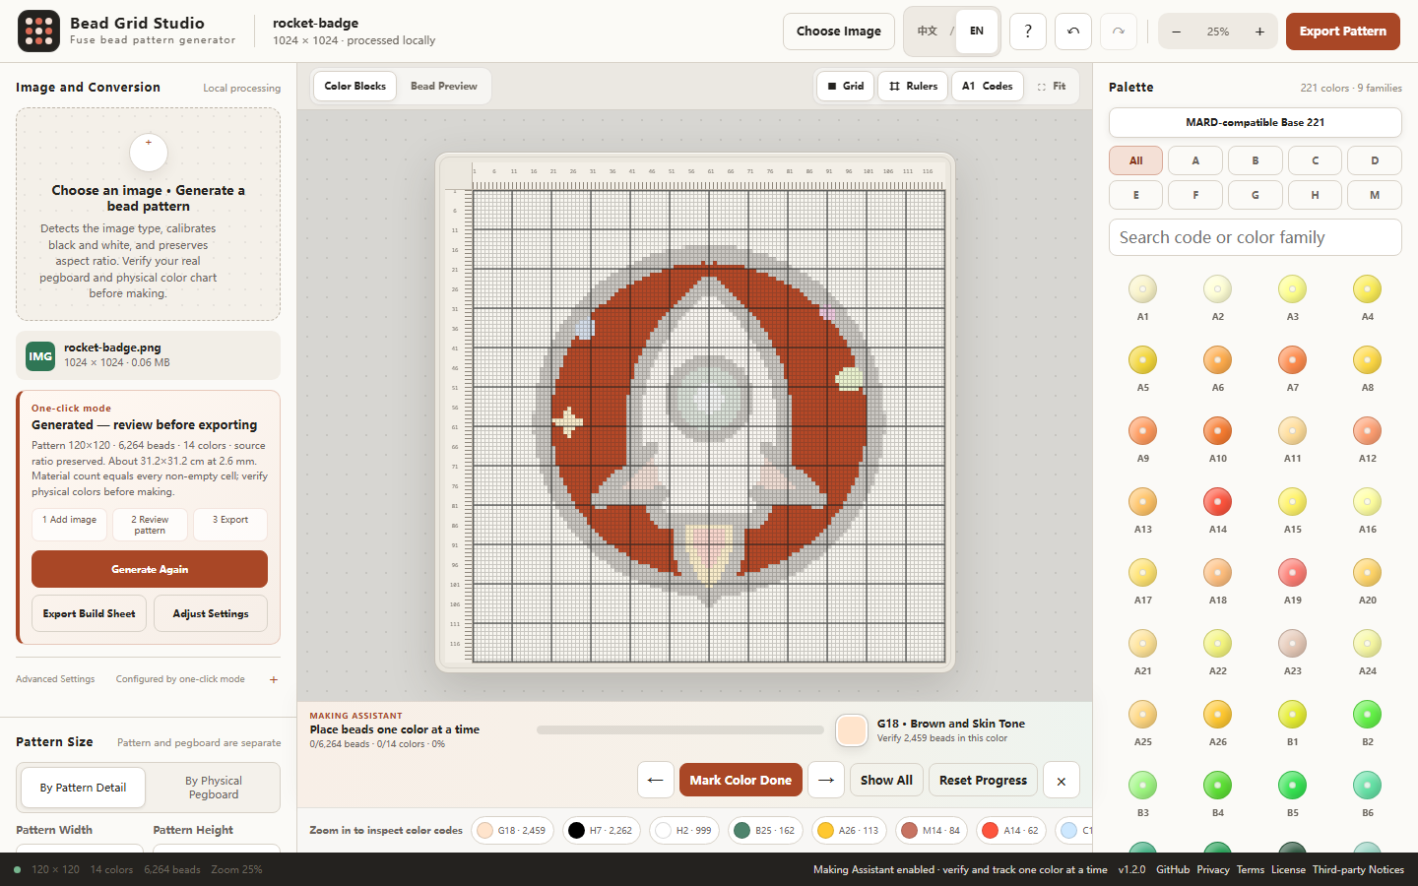The width and height of the screenshot is (1418, 886).
Task: Click Reset Progress button
Action: click(x=983, y=780)
